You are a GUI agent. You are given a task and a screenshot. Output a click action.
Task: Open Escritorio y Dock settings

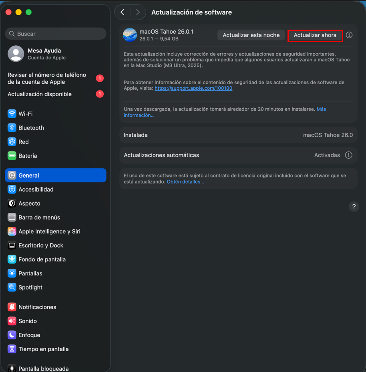click(41, 246)
